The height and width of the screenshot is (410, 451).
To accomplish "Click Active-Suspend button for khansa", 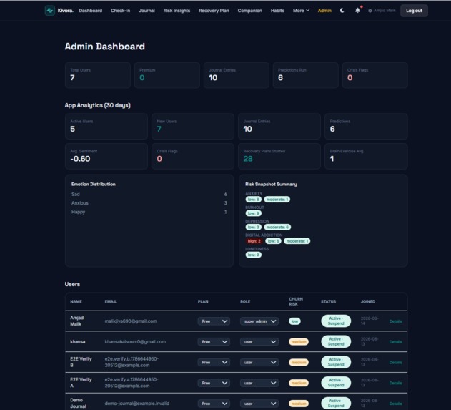I will pos(336,341).
